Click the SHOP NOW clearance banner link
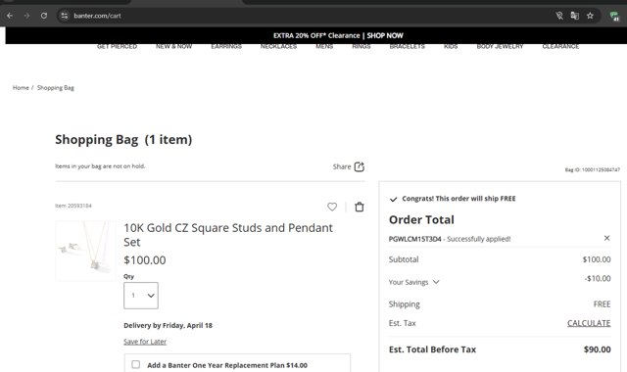 tap(385, 35)
